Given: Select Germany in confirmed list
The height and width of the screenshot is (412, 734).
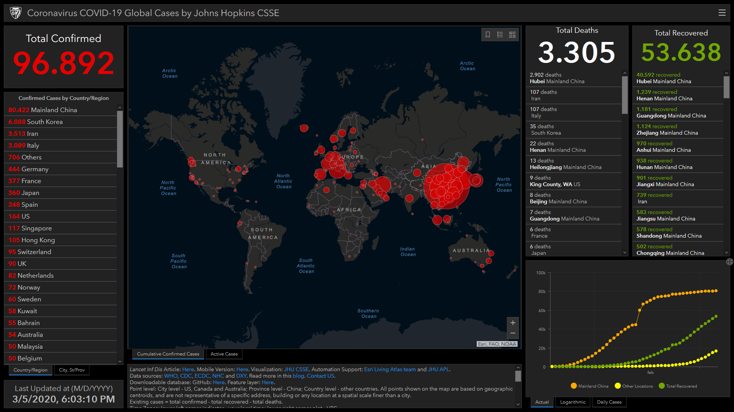Looking at the screenshot, I should [60, 169].
